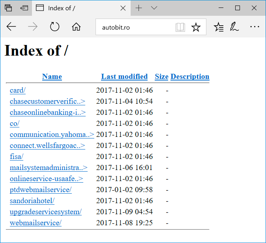266x243 pixels.
Task: Open the ptdwebmailservice/ directory
Action: [41, 190]
